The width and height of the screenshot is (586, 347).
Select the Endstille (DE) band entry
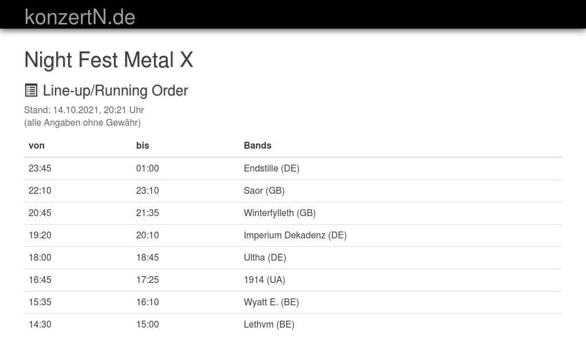tap(271, 168)
